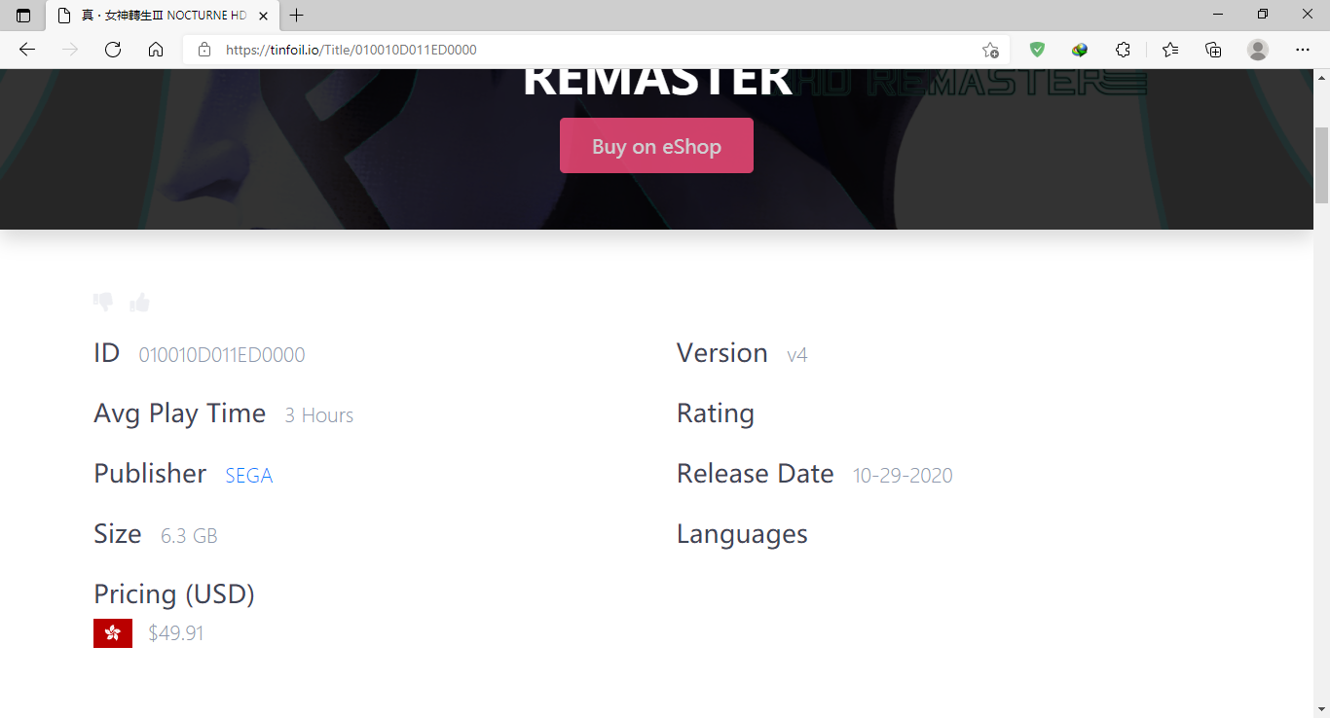Click the Hong Kong flag icon

tap(113, 633)
